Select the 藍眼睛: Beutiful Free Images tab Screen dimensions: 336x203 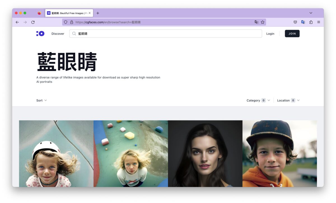[x=69, y=13]
